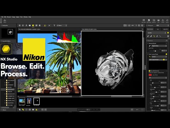The height and width of the screenshot is (128, 170).
Task: Select the Color Control Point tool icon
Action: 154,36
